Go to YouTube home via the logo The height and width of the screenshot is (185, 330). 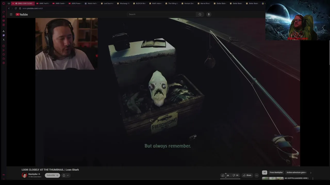click(x=22, y=14)
